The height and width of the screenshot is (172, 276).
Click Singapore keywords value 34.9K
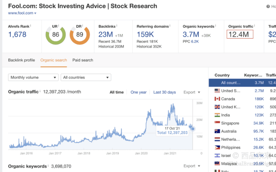tap(258, 123)
